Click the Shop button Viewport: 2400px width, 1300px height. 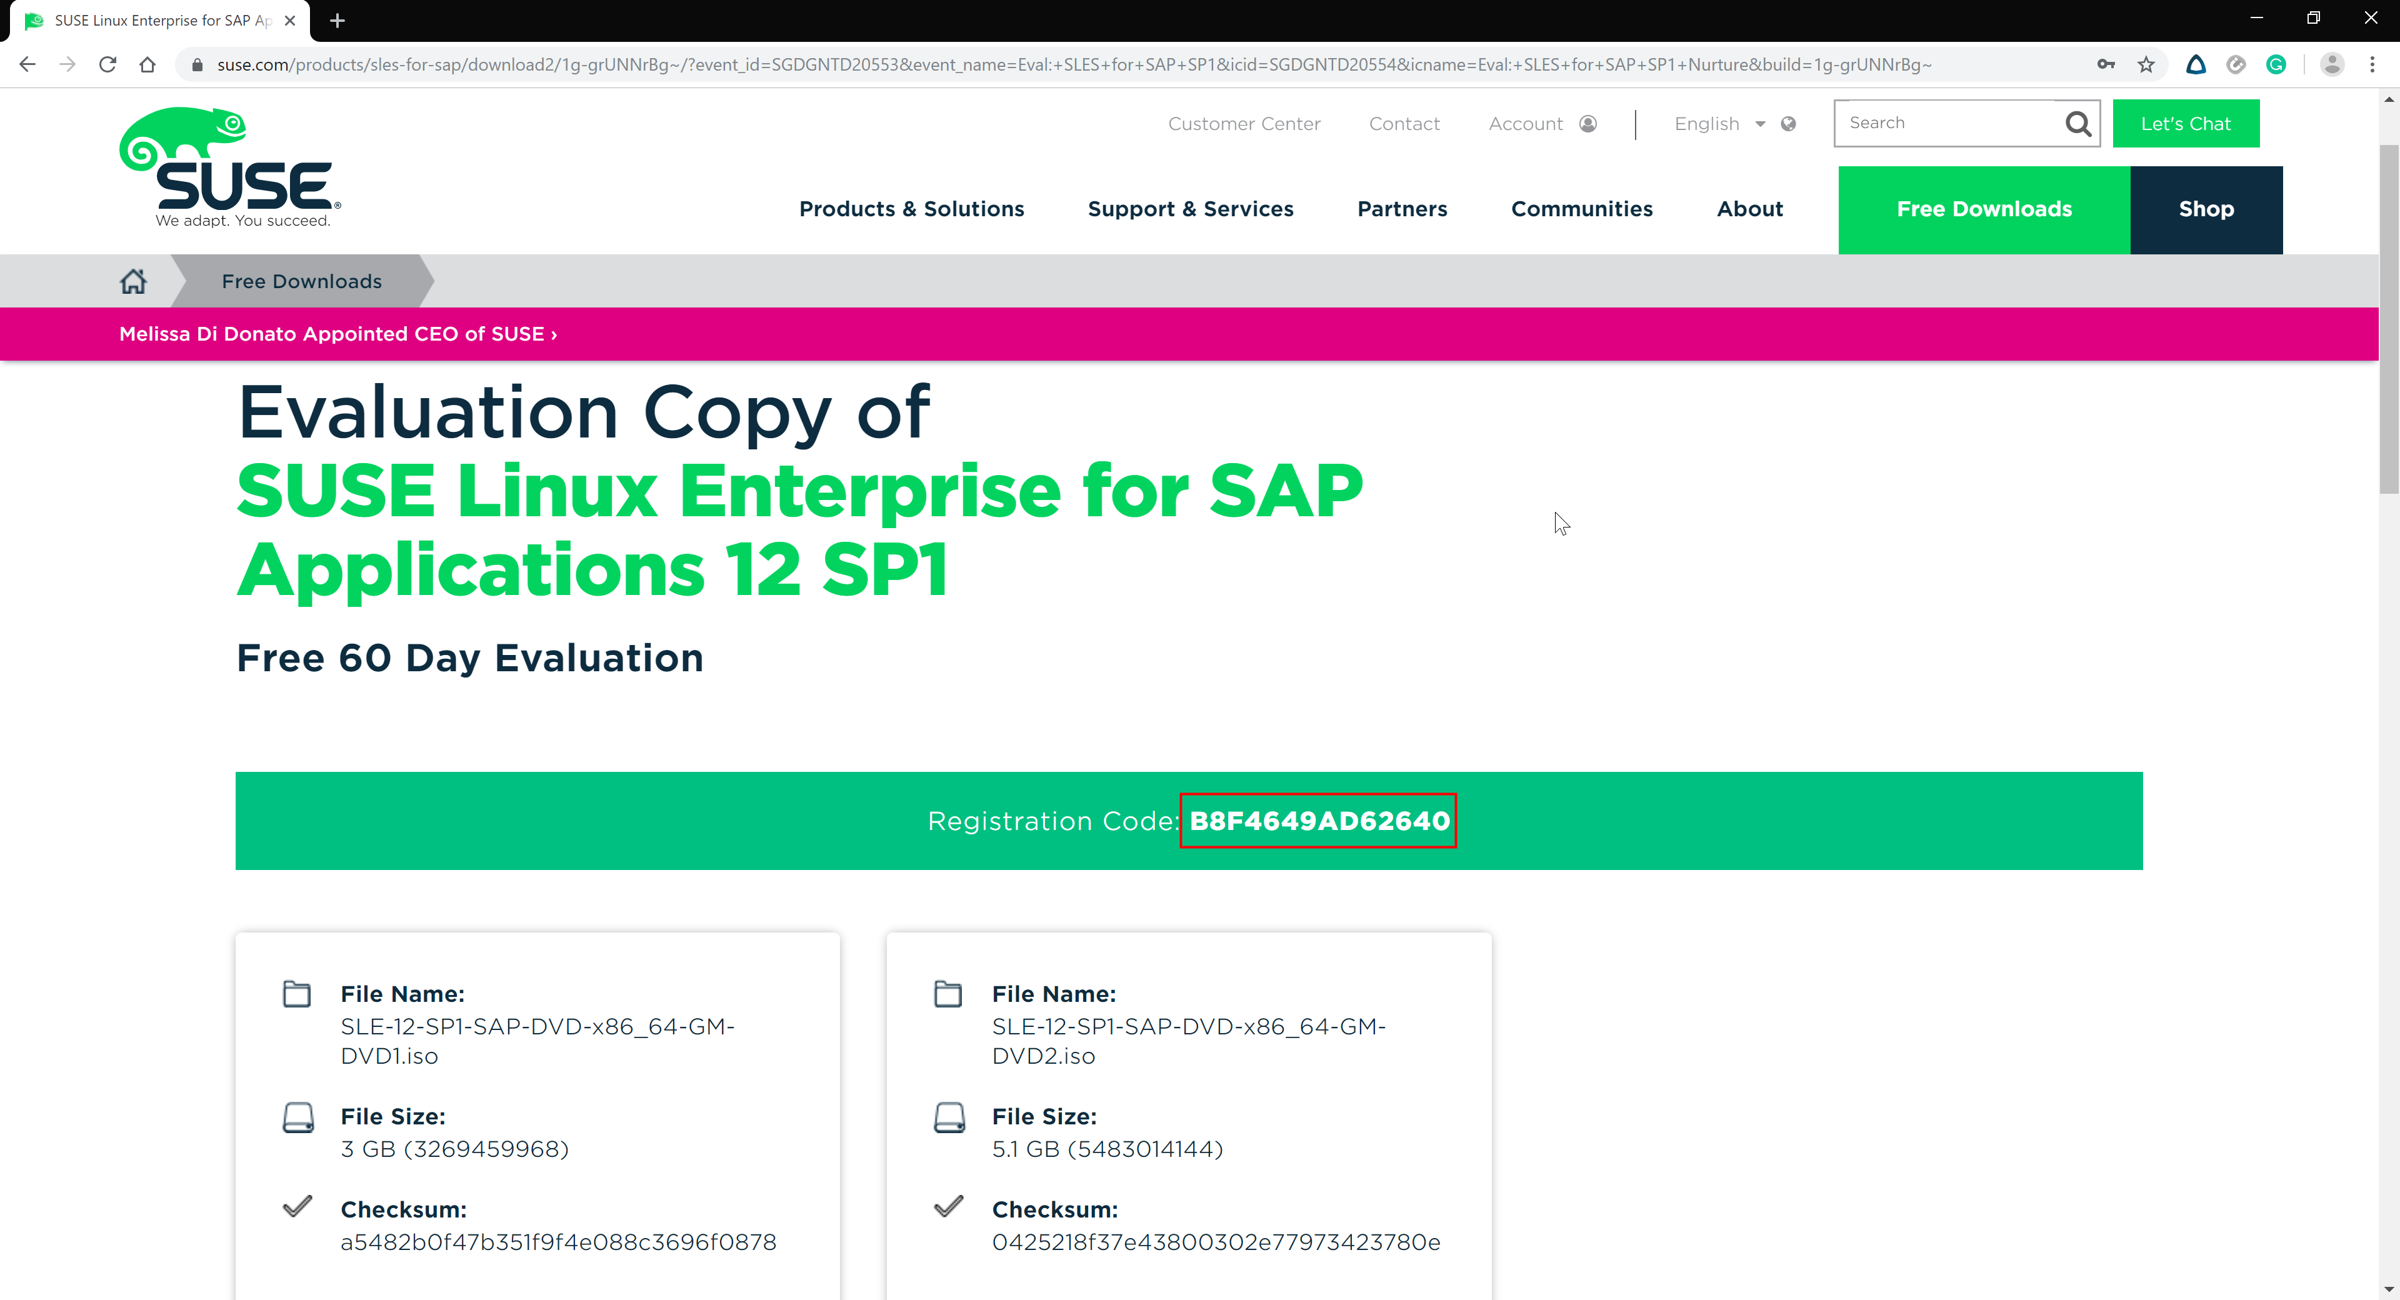[x=2205, y=209]
